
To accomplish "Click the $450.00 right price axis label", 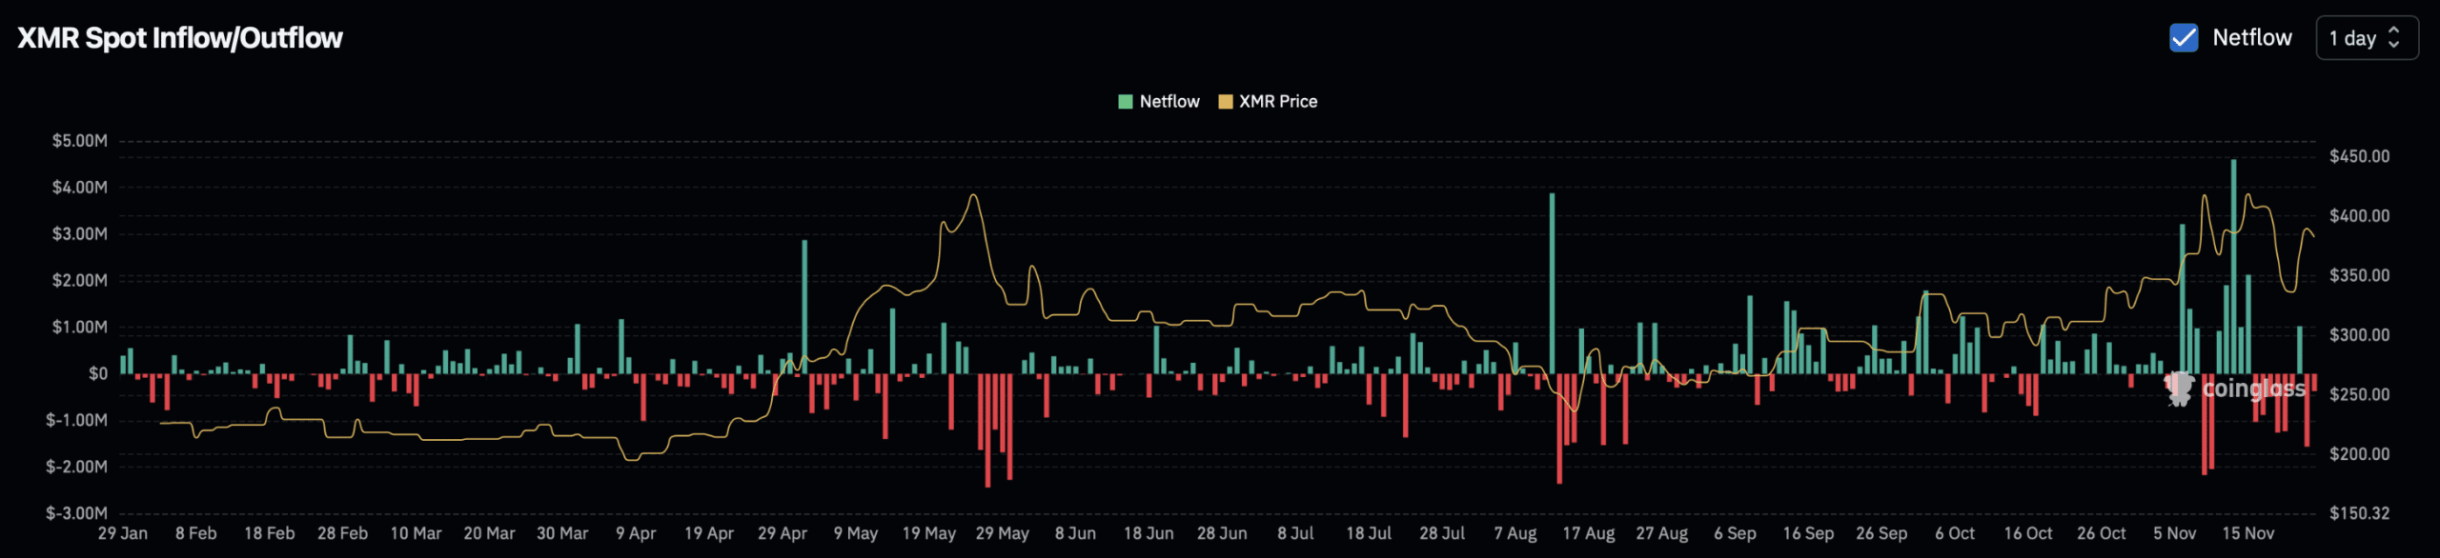I will click(x=2359, y=156).
